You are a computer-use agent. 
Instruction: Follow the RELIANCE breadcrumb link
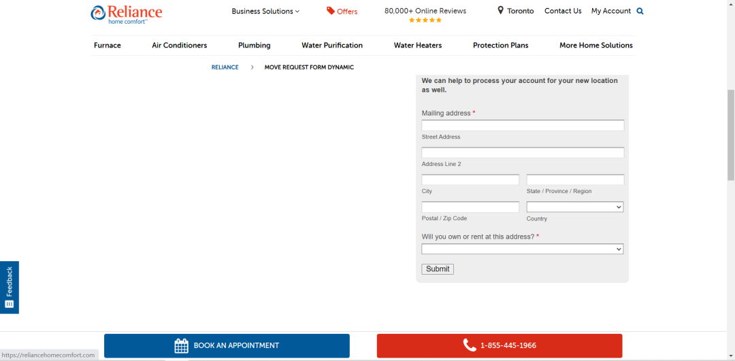pyautogui.click(x=225, y=67)
